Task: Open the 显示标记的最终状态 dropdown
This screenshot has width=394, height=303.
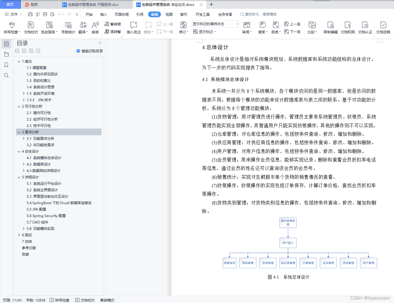Action: (x=216, y=24)
